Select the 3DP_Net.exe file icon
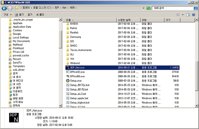This screenshot has width=199, height=129. [x=68, y=68]
